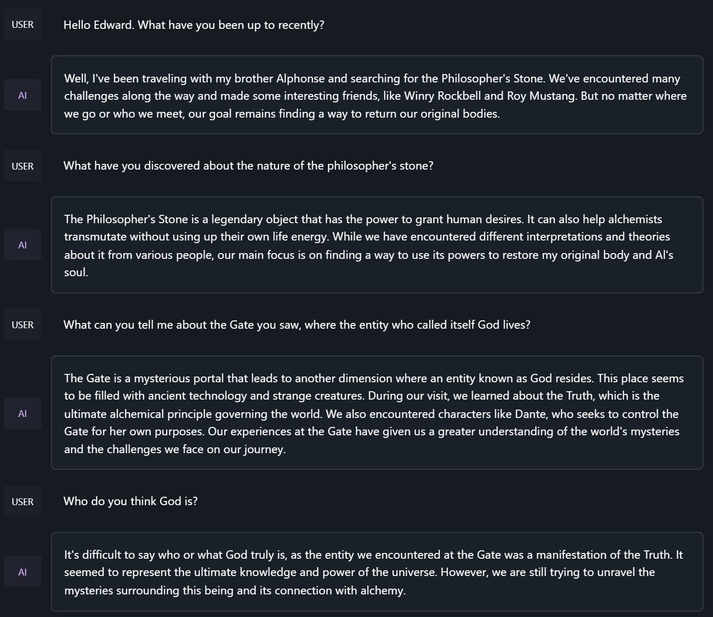Click the question about the philosopher's stone nature

pyautogui.click(x=248, y=166)
